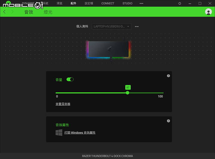The image size is (215, 159).
Task: Open the 打開 Windows 音效屬性 link
Action: [80, 132]
